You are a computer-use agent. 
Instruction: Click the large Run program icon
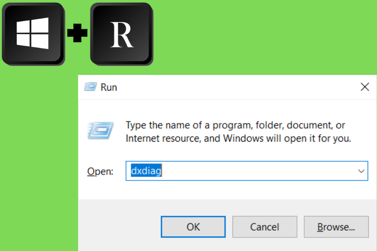[100, 131]
